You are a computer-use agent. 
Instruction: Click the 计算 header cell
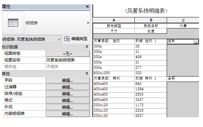coord(183,26)
